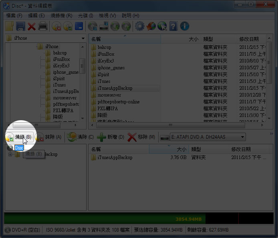Expand the iTunesAppBackup node under Disc
This screenshot has height=238, width=278.
[x=10, y=154]
